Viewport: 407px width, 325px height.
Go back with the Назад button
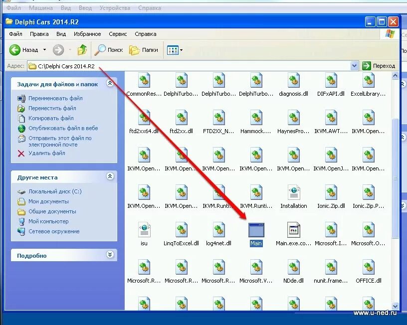click(x=23, y=50)
